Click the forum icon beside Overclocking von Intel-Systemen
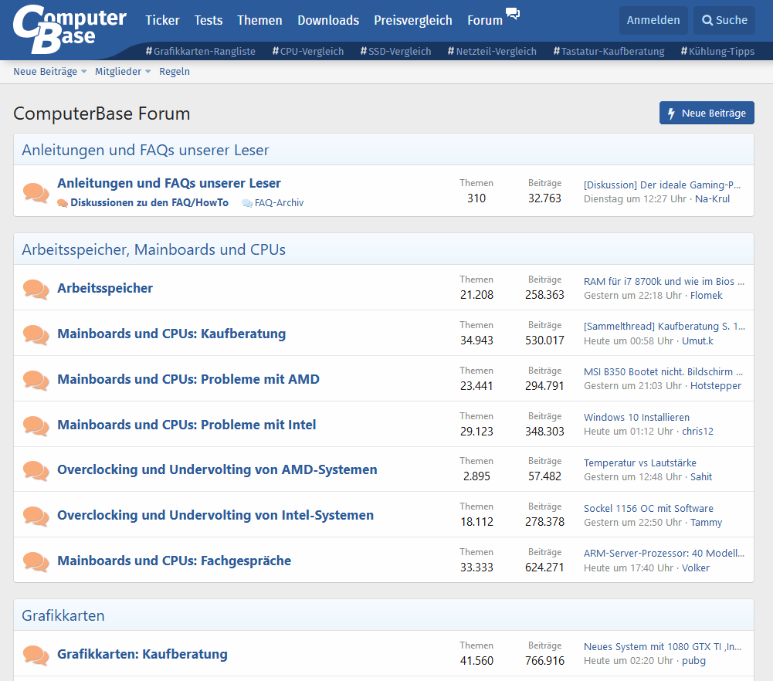 pos(36,517)
